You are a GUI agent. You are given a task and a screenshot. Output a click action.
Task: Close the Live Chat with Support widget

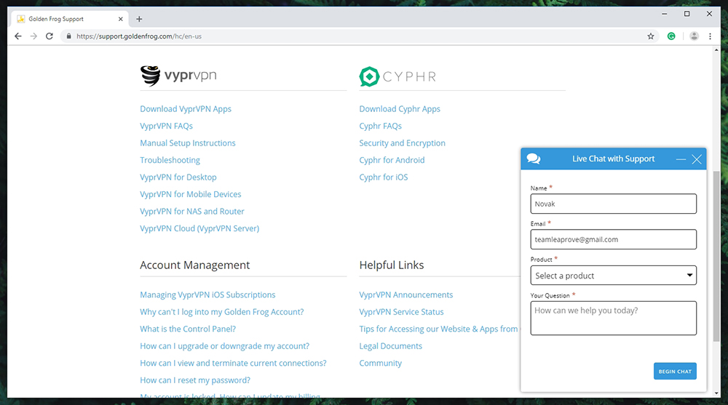697,159
